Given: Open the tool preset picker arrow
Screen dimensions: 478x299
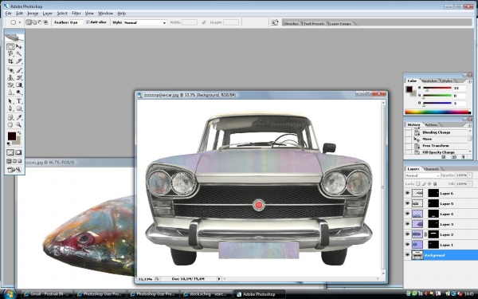Looking at the screenshot, I should (x=20, y=22).
